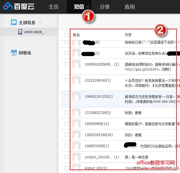Check the 13126852159 row checkbox

point(66,112)
